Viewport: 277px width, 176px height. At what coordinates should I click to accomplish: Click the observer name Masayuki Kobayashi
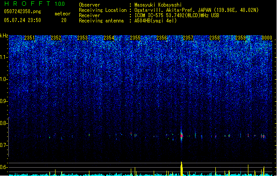tap(158, 5)
